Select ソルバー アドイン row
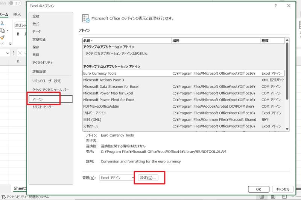Viewport: 301px width, 200px height. pyautogui.click(x=184, y=113)
